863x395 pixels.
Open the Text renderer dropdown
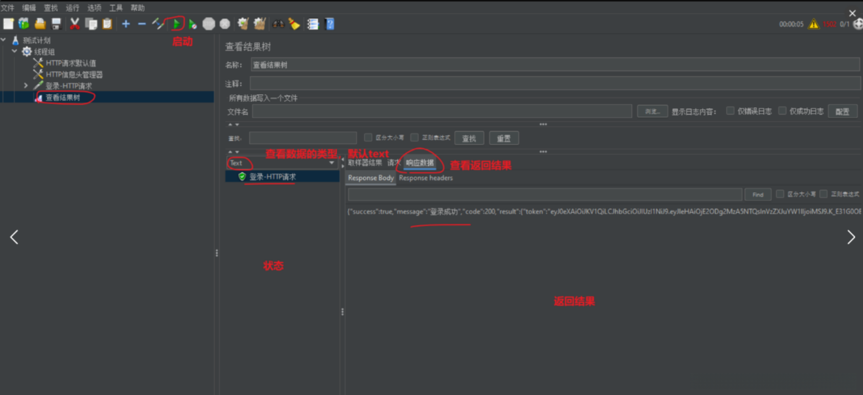pyautogui.click(x=281, y=163)
